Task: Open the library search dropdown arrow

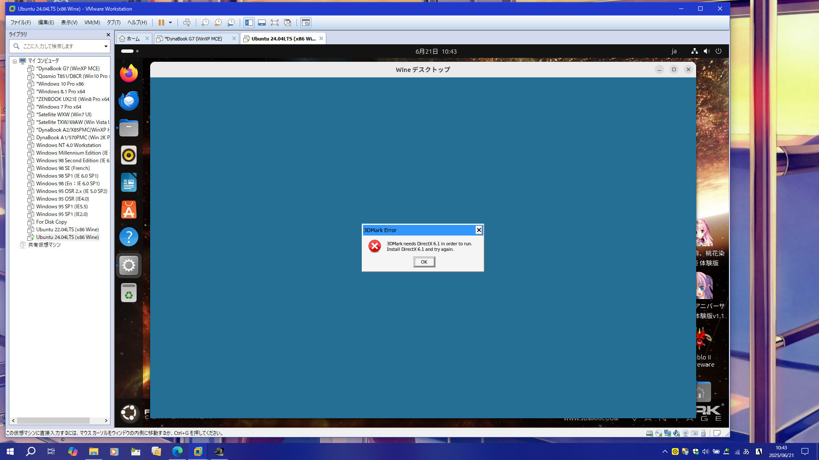Action: [106, 46]
